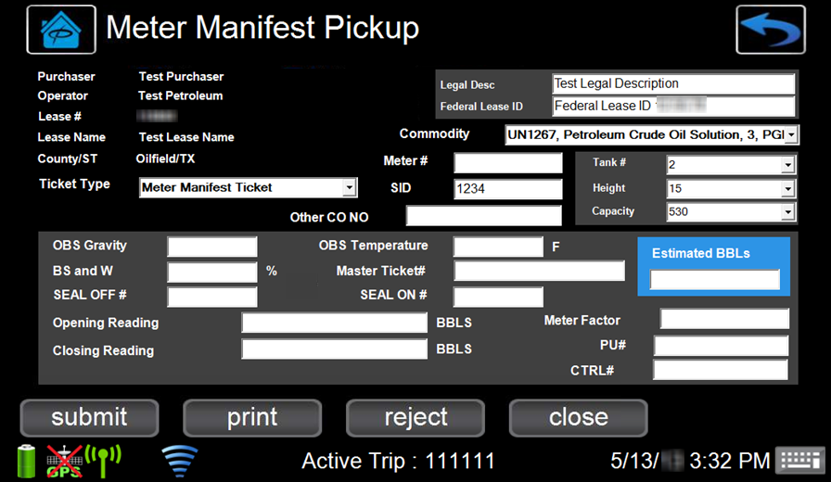Click the blue back arrow icon
Image resolution: width=831 pixels, height=482 pixels.
click(770, 30)
